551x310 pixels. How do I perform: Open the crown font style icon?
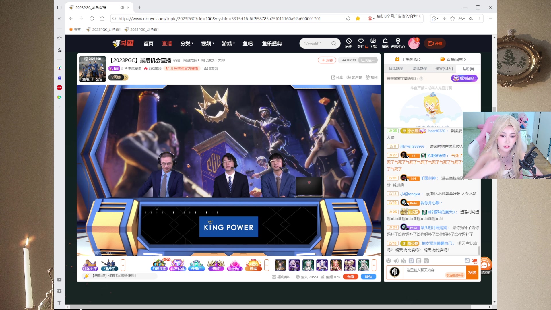[x=404, y=261]
